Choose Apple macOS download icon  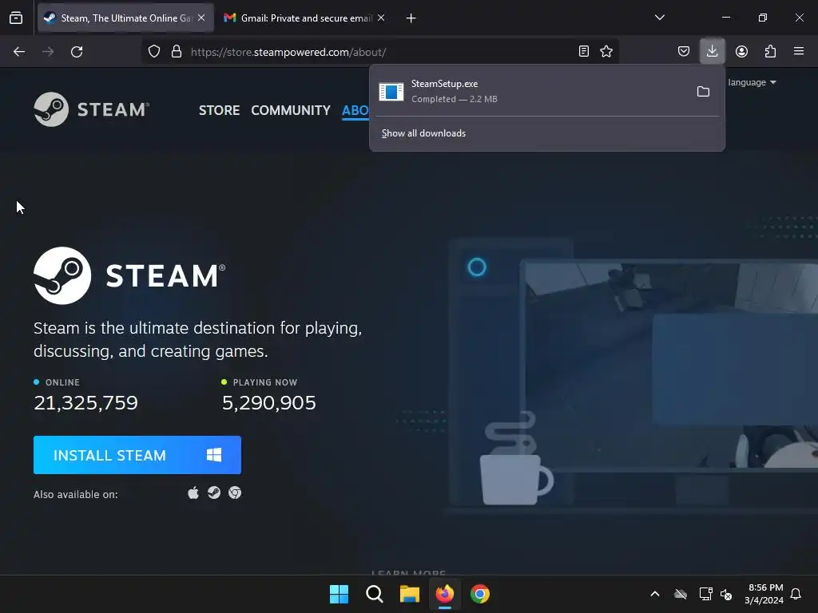click(x=193, y=492)
